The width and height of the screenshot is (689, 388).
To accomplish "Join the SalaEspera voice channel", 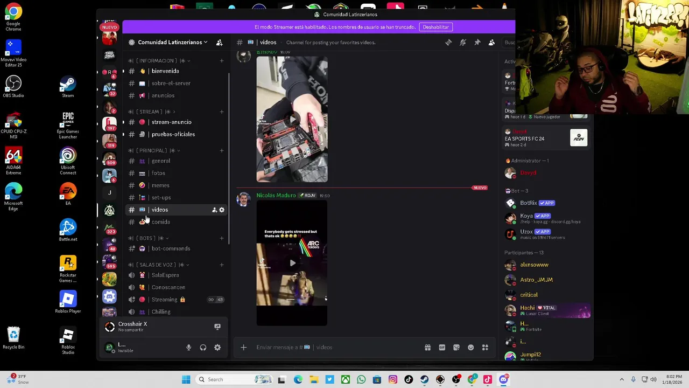I will (176, 275).
